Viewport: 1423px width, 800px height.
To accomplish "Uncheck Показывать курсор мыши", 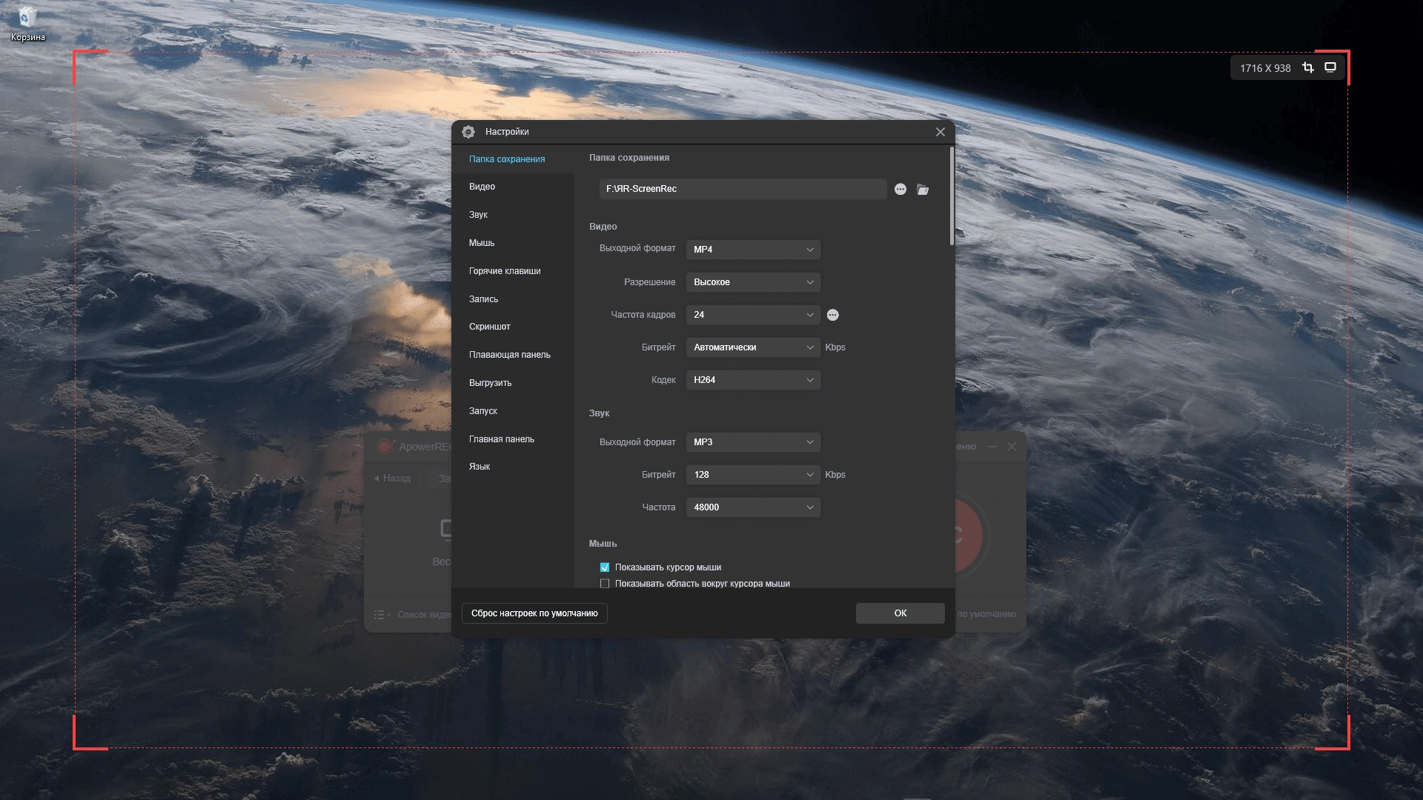I will point(605,567).
